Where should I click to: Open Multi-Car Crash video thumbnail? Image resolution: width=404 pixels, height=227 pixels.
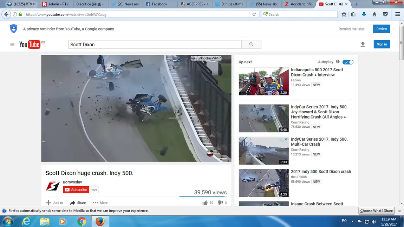pyautogui.click(x=263, y=151)
